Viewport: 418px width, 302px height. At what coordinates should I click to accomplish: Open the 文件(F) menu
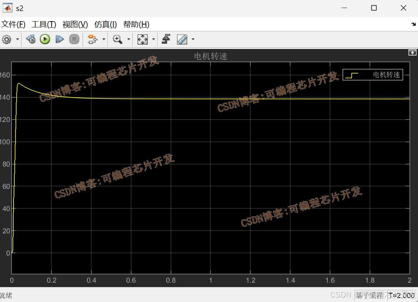[x=13, y=24]
